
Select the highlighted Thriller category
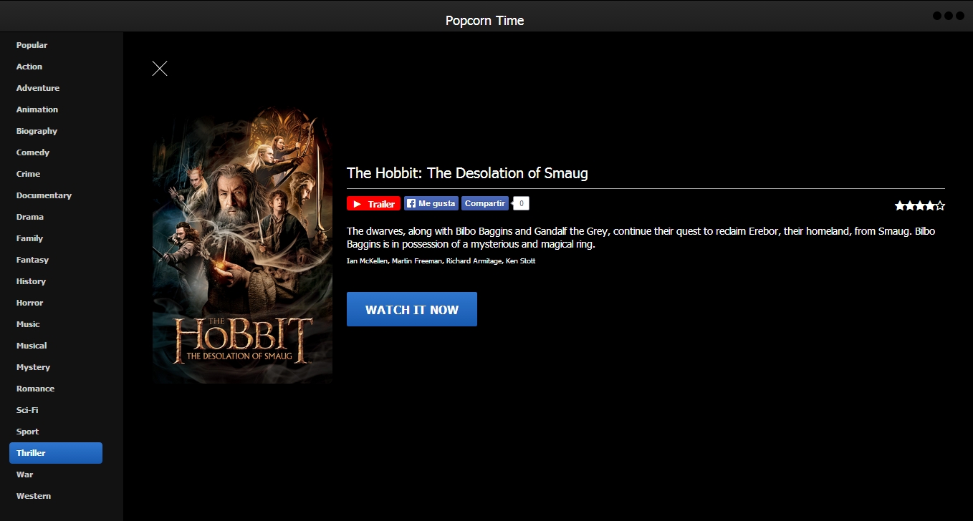pos(55,453)
